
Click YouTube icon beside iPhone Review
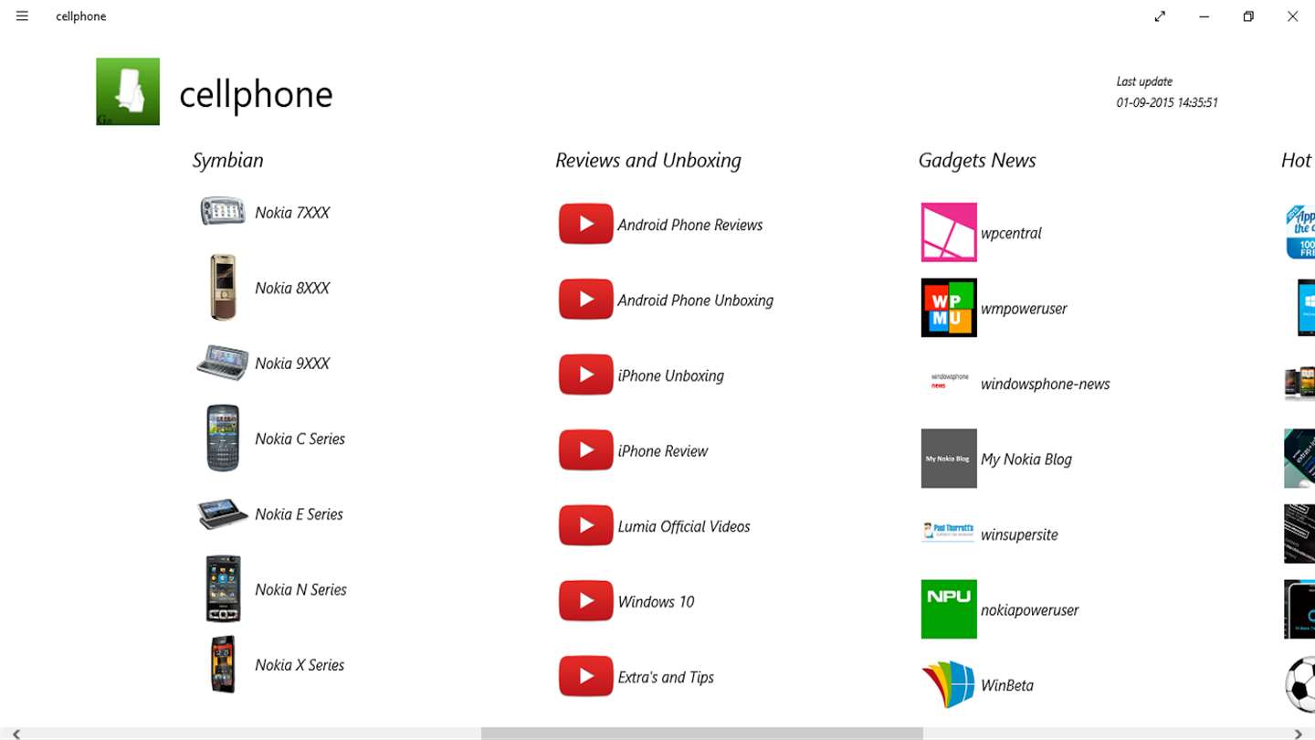pos(585,450)
